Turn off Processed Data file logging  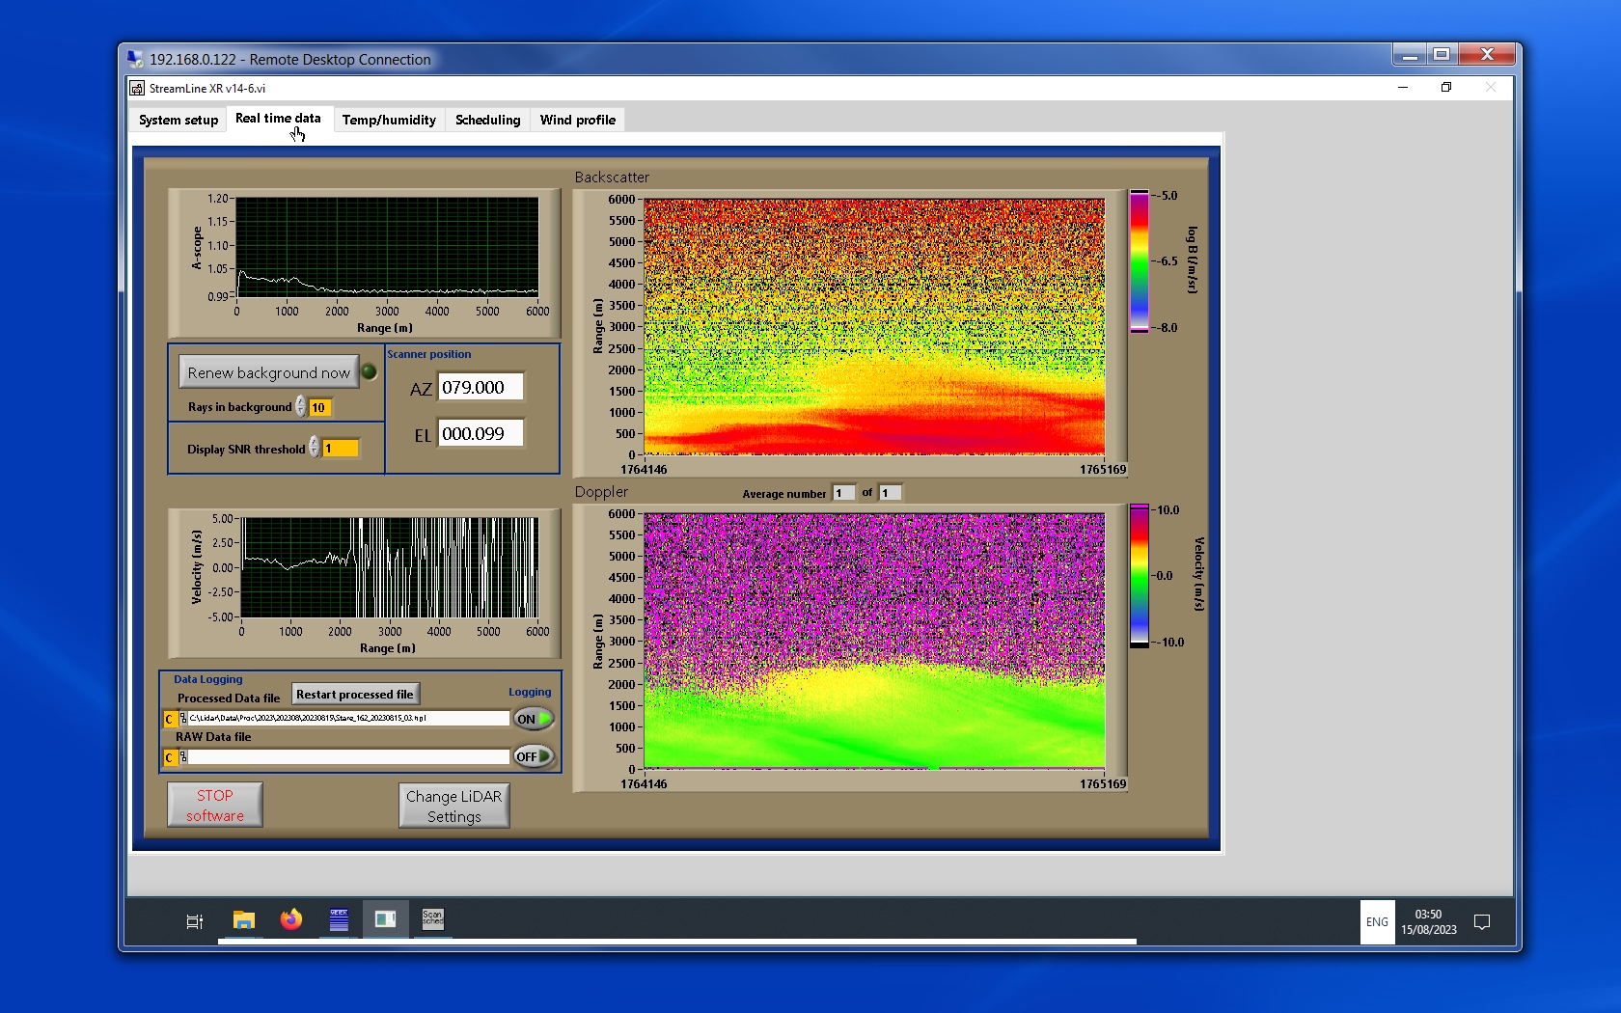click(534, 719)
